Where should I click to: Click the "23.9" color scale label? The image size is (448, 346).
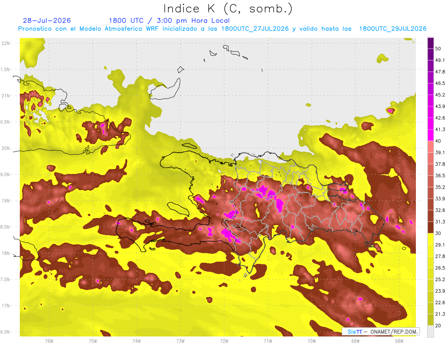[x=440, y=291]
